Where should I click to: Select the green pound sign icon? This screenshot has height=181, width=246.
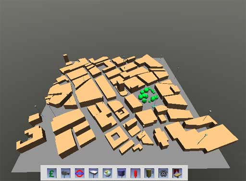pos(52,173)
